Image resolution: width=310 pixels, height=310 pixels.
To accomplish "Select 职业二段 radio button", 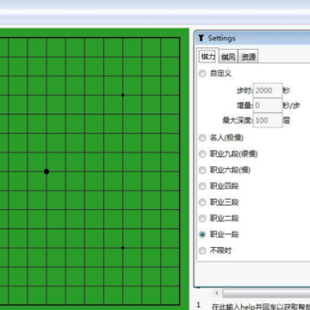I will (202, 219).
